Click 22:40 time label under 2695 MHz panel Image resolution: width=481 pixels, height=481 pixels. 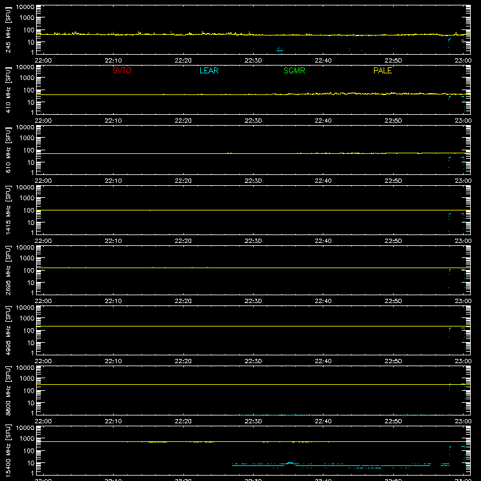323,301
